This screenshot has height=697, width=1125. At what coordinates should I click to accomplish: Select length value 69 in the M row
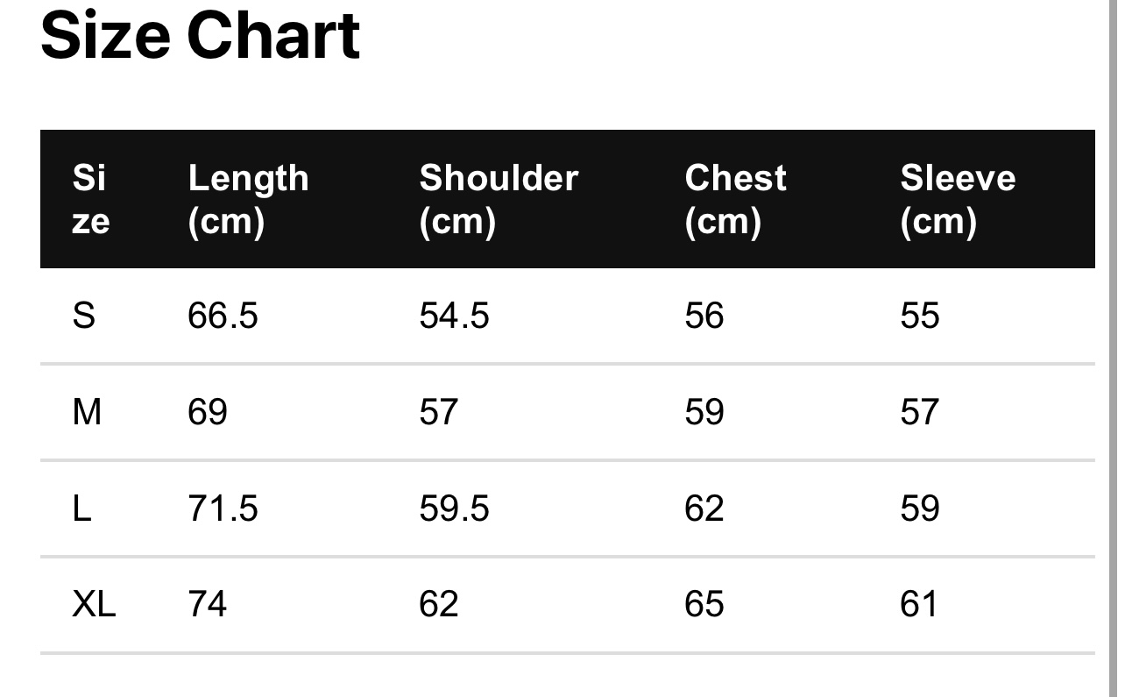pyautogui.click(x=208, y=411)
